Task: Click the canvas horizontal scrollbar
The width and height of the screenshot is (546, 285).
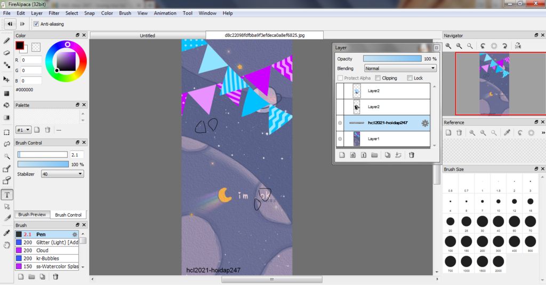Action: pos(271,280)
